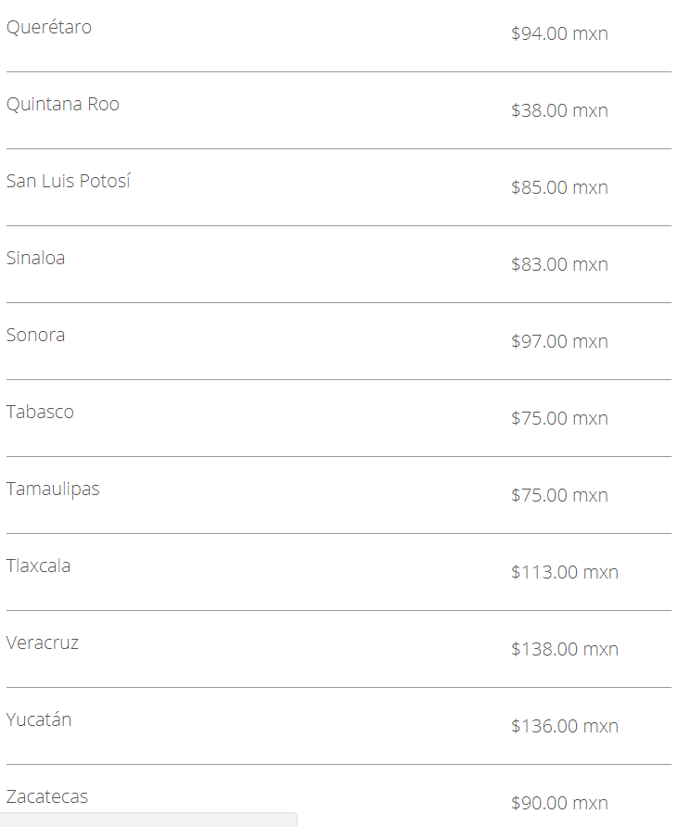
Task: Click the Zacatecas row label
Action: click(x=47, y=797)
